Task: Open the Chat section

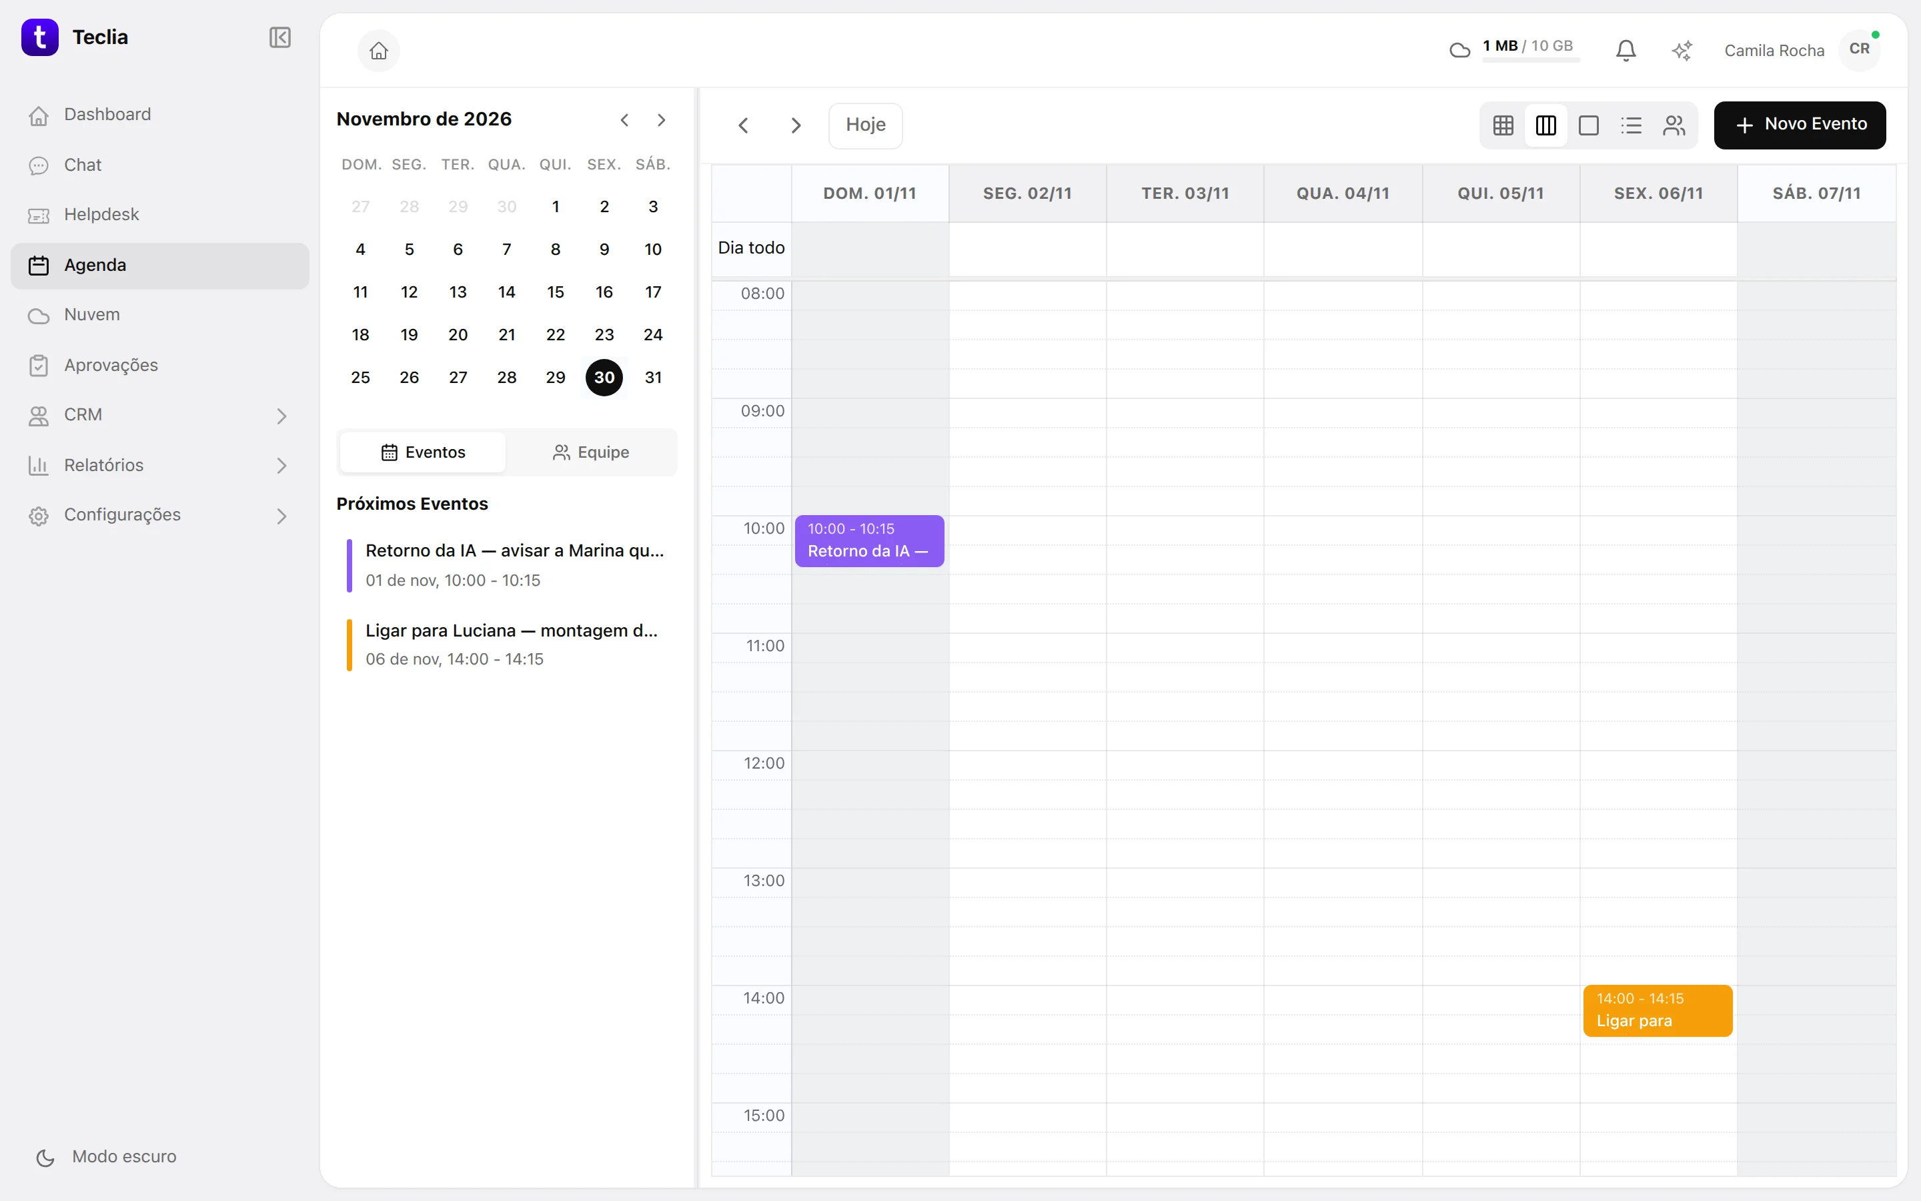Action: point(159,165)
